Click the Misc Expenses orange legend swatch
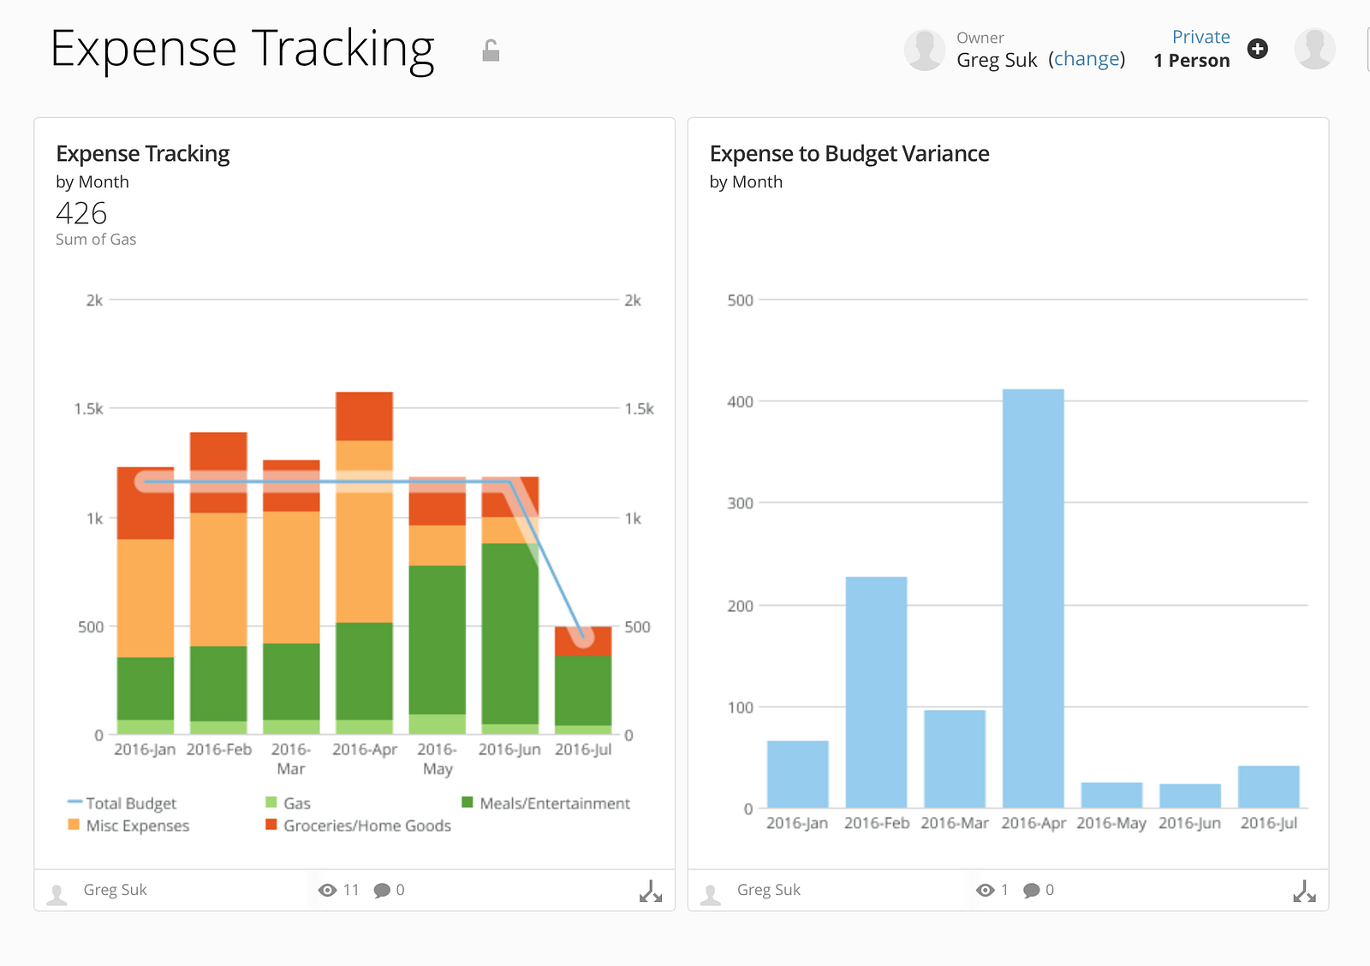 tap(74, 825)
